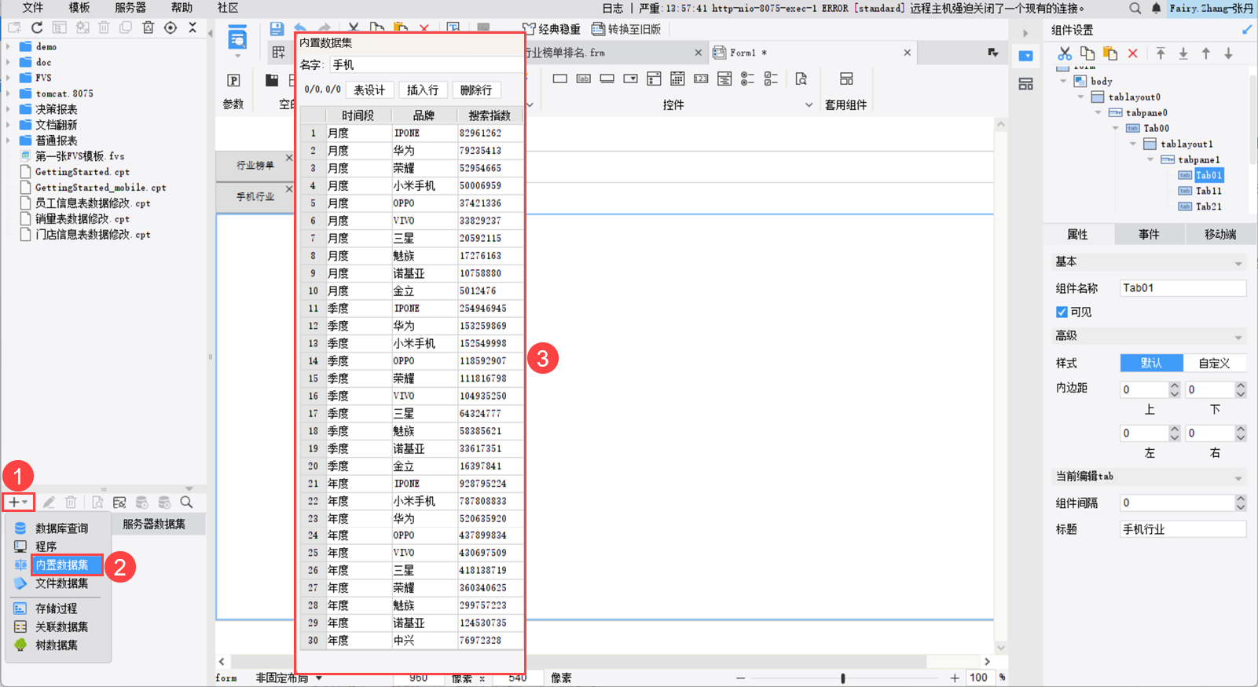Close the Form1 tab
Image resolution: width=1258 pixels, height=687 pixels.
point(907,53)
